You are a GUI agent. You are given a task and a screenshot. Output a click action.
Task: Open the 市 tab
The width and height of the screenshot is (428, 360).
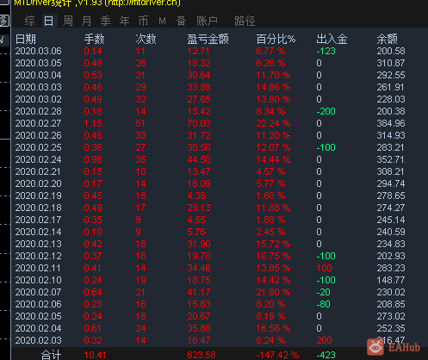143,21
